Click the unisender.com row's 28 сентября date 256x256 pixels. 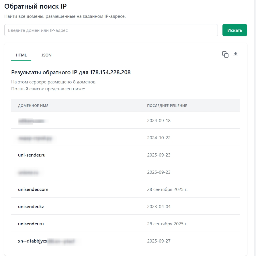(167, 189)
